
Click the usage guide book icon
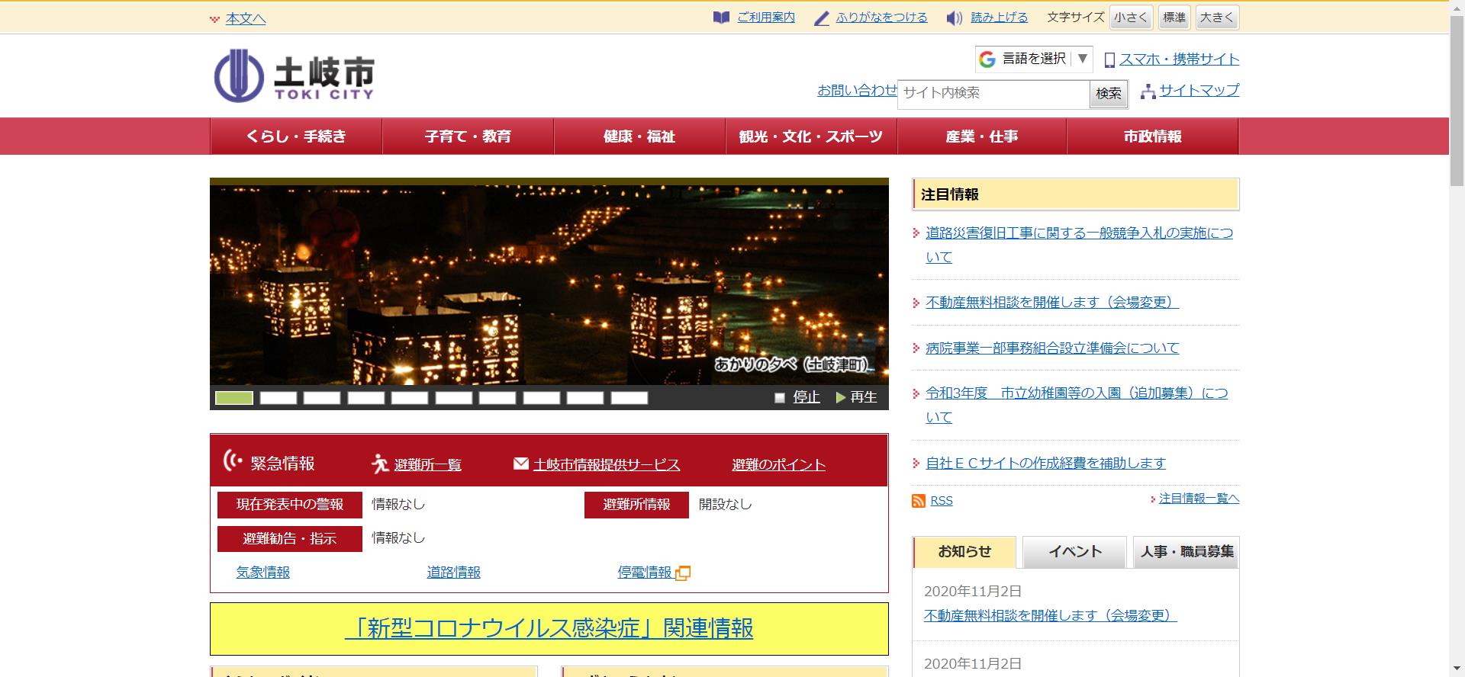(721, 18)
